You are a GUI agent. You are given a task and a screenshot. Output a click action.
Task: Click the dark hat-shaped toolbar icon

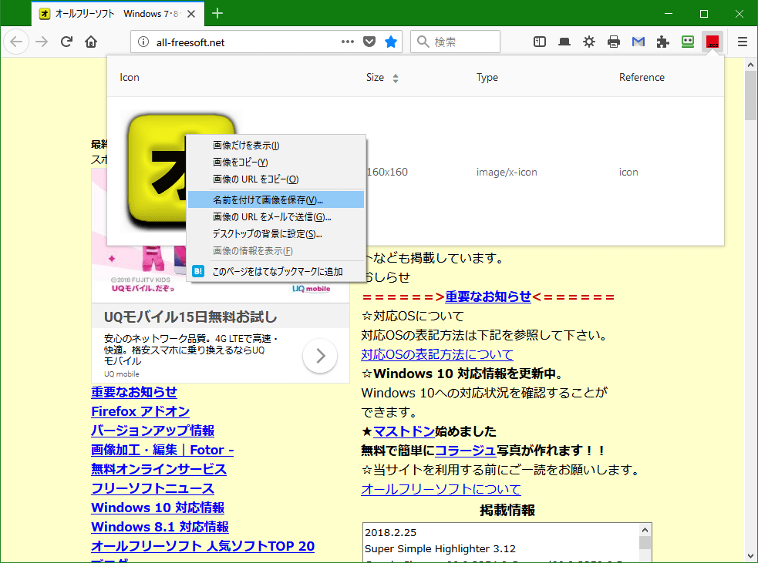point(564,42)
